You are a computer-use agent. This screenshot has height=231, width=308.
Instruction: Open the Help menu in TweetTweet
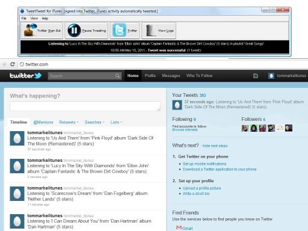click(x=45, y=19)
